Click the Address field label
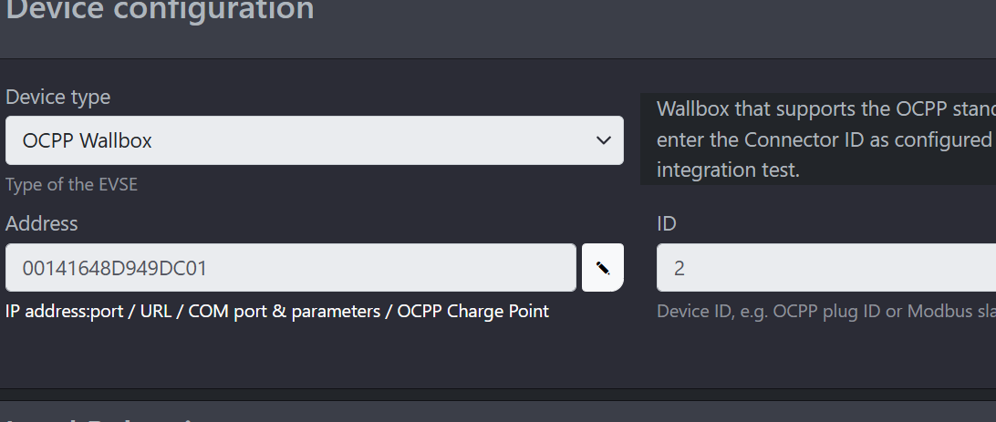 [x=41, y=223]
